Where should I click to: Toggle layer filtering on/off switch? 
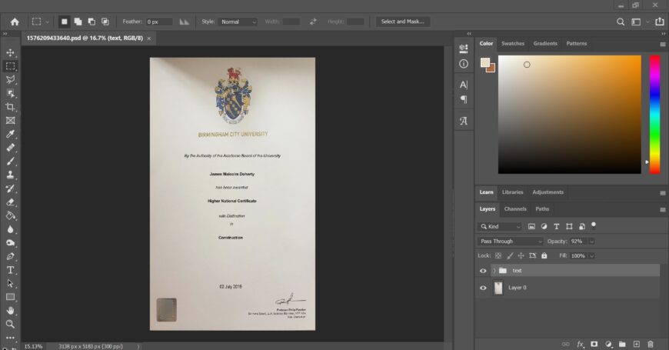tap(594, 225)
